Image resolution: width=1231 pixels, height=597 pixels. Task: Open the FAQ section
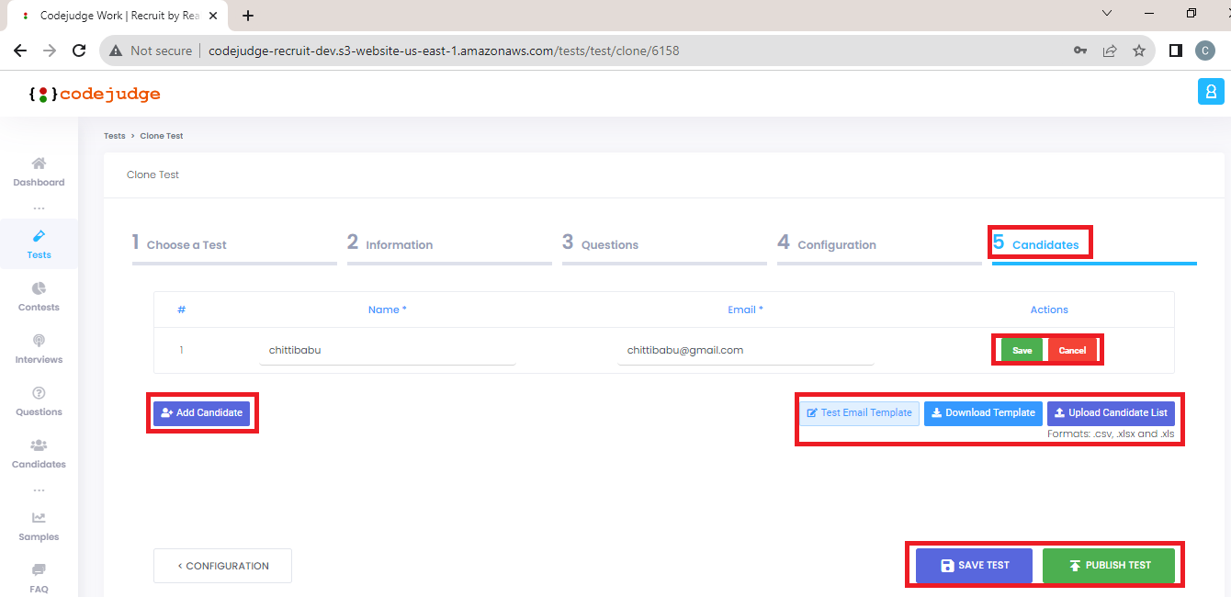click(39, 577)
